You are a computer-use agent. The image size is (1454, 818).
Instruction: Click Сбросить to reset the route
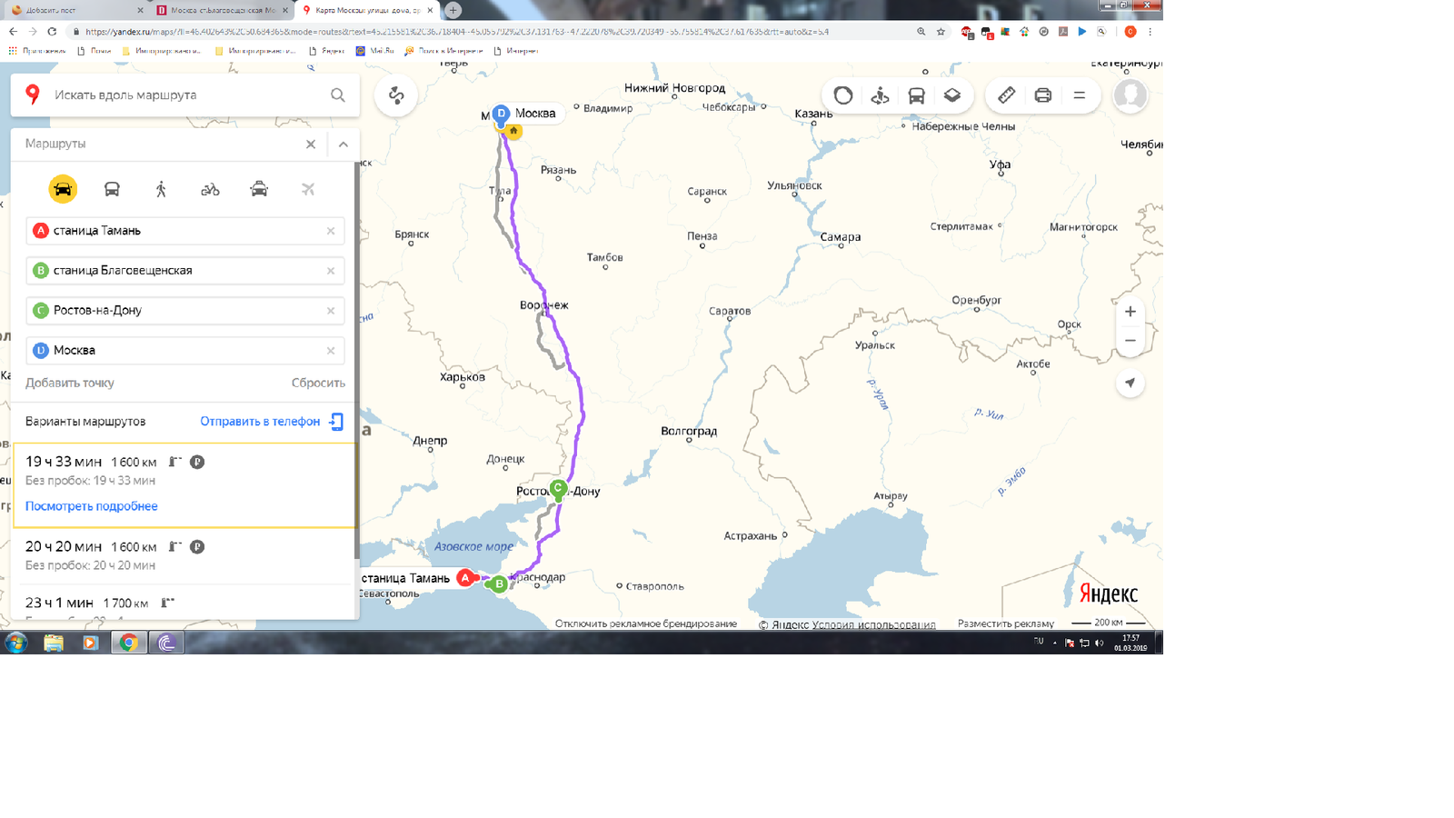pos(318,383)
